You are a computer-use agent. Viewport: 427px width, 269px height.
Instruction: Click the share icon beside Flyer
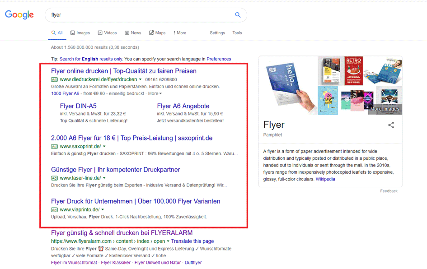[x=391, y=125]
